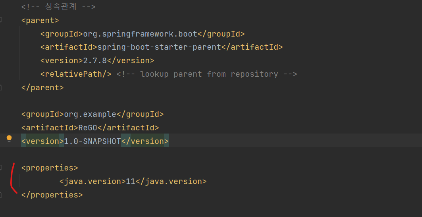Click the relativePath self-closing tag
Image resolution: width=422 pixels, height=217 pixels.
[x=76, y=74]
